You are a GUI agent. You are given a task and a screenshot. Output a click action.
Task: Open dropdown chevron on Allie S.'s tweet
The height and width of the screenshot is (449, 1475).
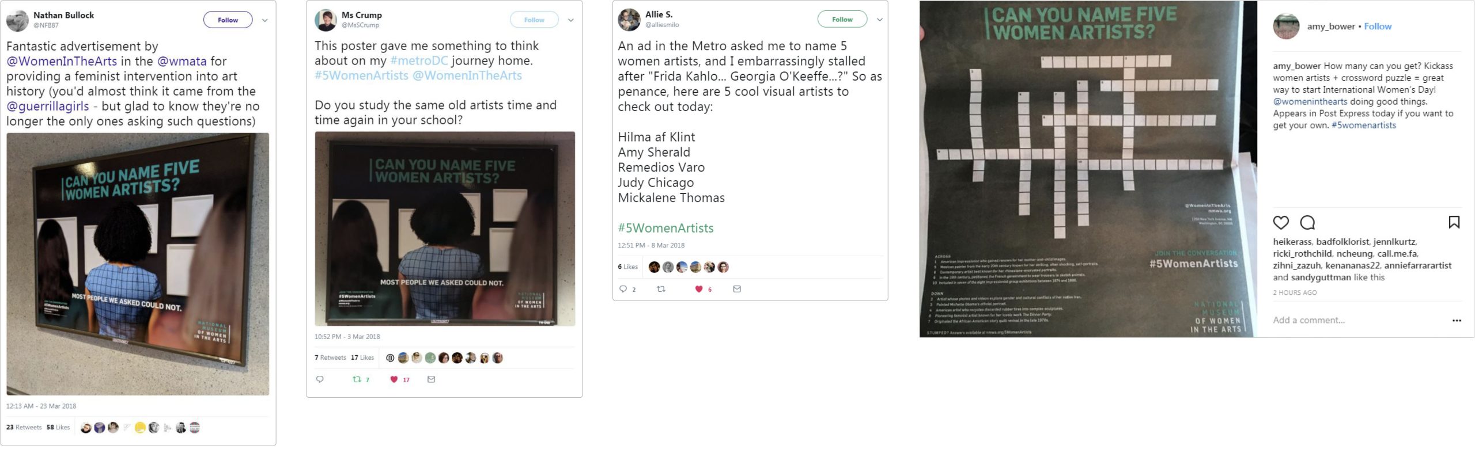pyautogui.click(x=880, y=20)
